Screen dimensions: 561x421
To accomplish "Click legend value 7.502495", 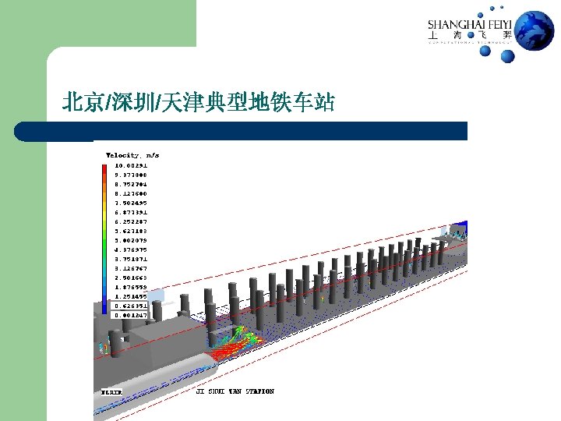I will click(x=131, y=203).
